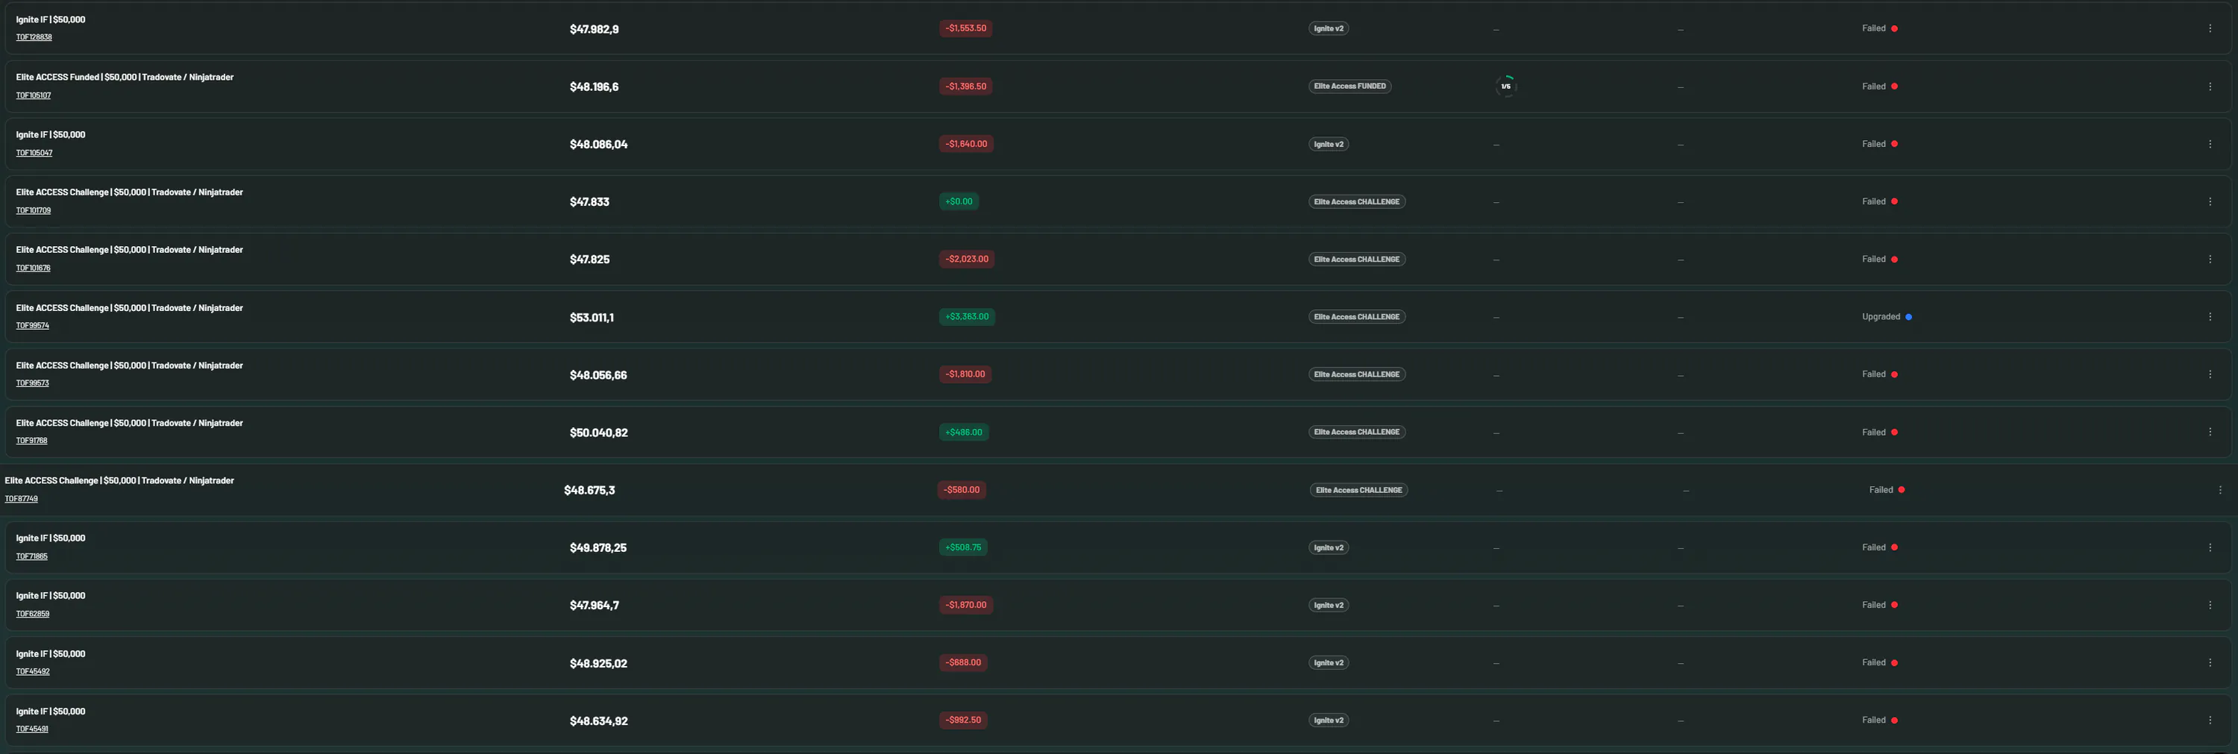This screenshot has height=754, width=2238.
Task: Open the three-dot menu for account TOF45491
Action: 2210,720
